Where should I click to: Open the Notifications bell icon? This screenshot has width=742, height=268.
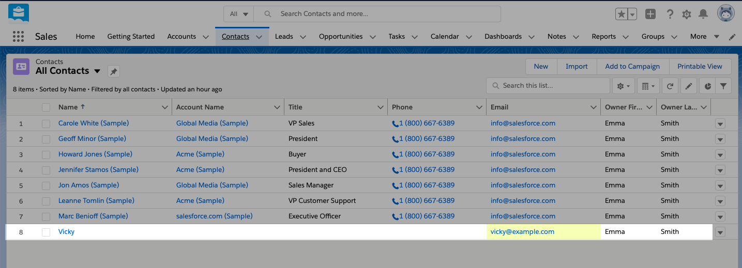703,14
